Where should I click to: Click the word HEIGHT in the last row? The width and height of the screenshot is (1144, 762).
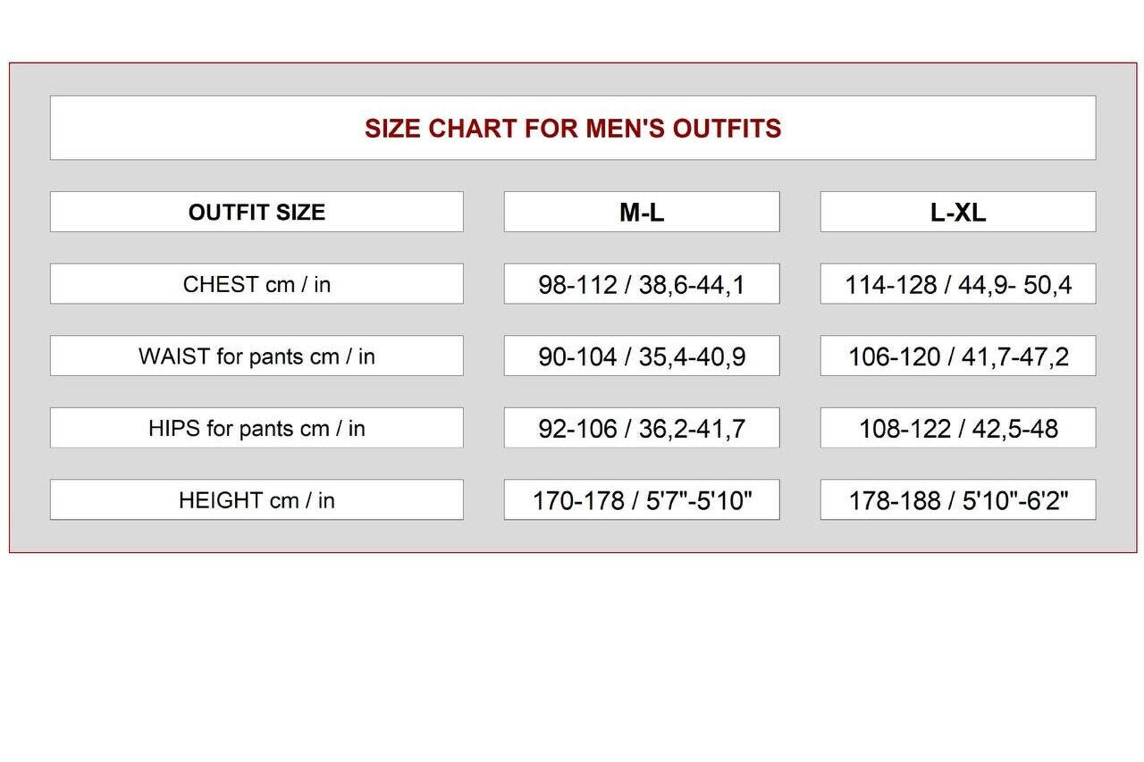pyautogui.click(x=221, y=500)
